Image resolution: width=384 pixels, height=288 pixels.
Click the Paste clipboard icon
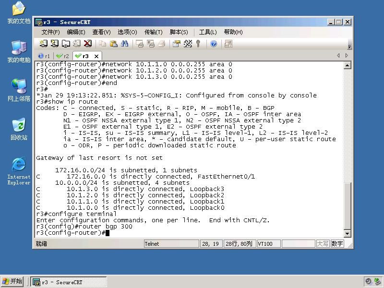(x=114, y=44)
